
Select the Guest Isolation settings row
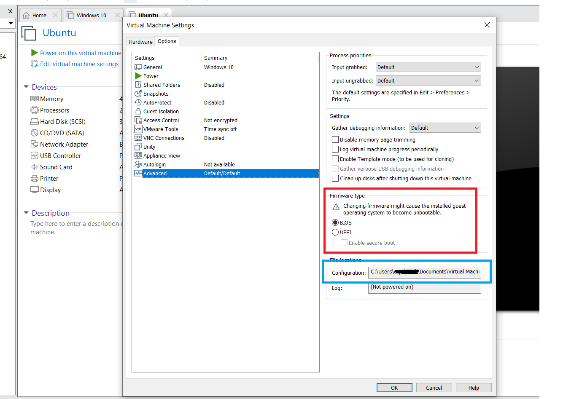tap(226, 111)
